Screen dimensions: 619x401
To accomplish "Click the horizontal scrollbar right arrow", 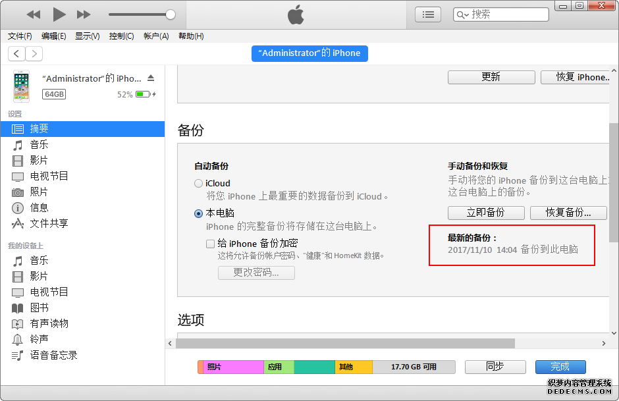I will tap(604, 343).
